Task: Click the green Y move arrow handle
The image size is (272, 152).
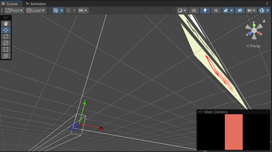Action: [x=85, y=102]
